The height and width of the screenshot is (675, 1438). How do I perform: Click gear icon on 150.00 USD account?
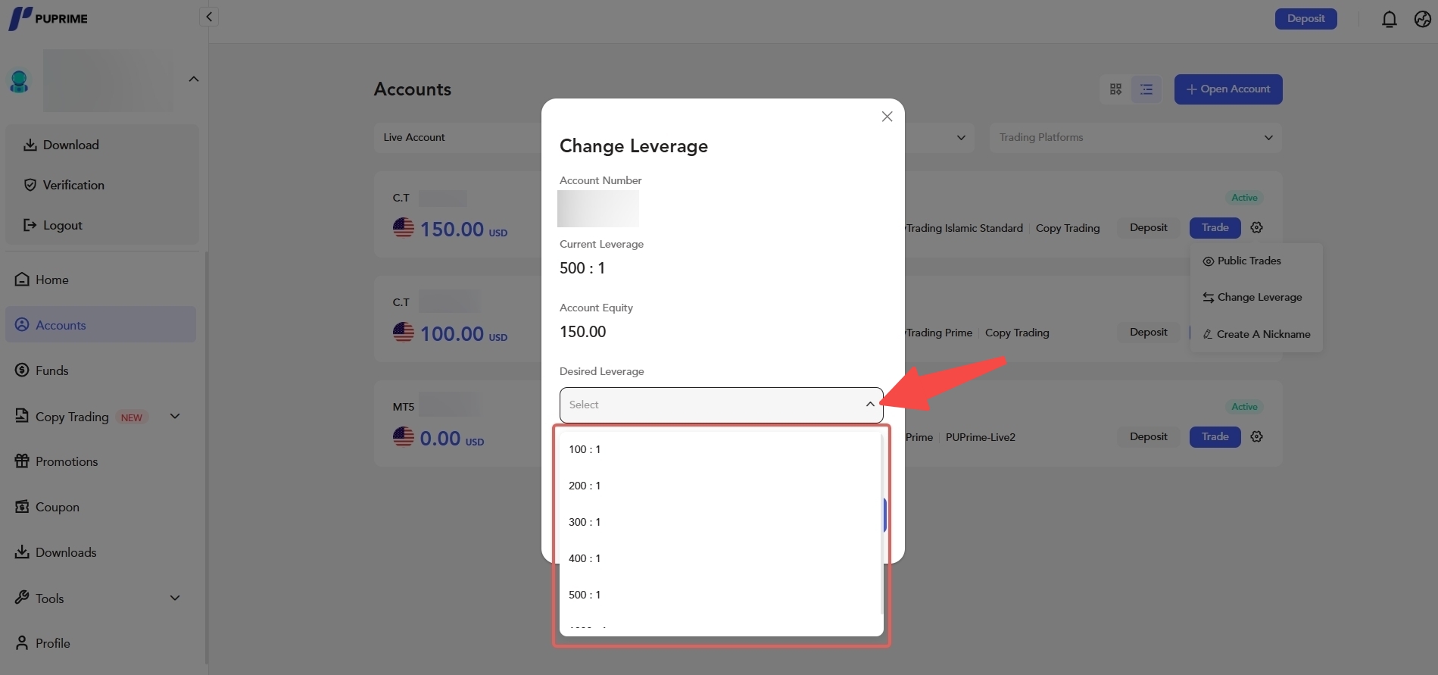coord(1256,227)
